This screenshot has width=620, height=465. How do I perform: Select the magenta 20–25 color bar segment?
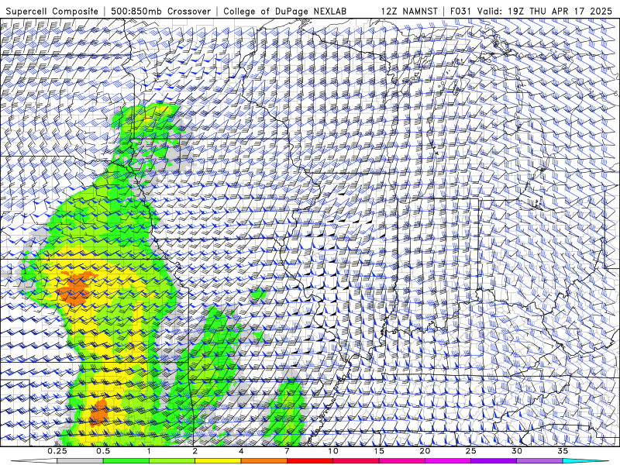click(448, 461)
